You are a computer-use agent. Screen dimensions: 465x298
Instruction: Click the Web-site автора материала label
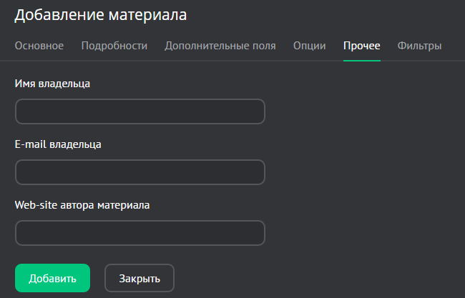click(x=82, y=205)
